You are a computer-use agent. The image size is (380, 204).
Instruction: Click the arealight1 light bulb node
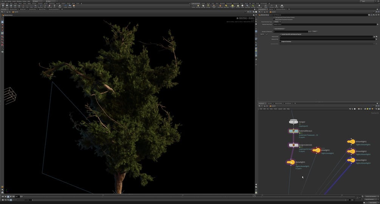pyautogui.click(x=316, y=150)
